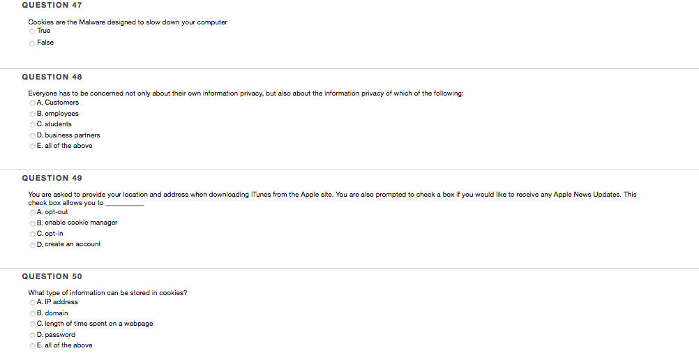Choose A. IP address option

point(32,303)
